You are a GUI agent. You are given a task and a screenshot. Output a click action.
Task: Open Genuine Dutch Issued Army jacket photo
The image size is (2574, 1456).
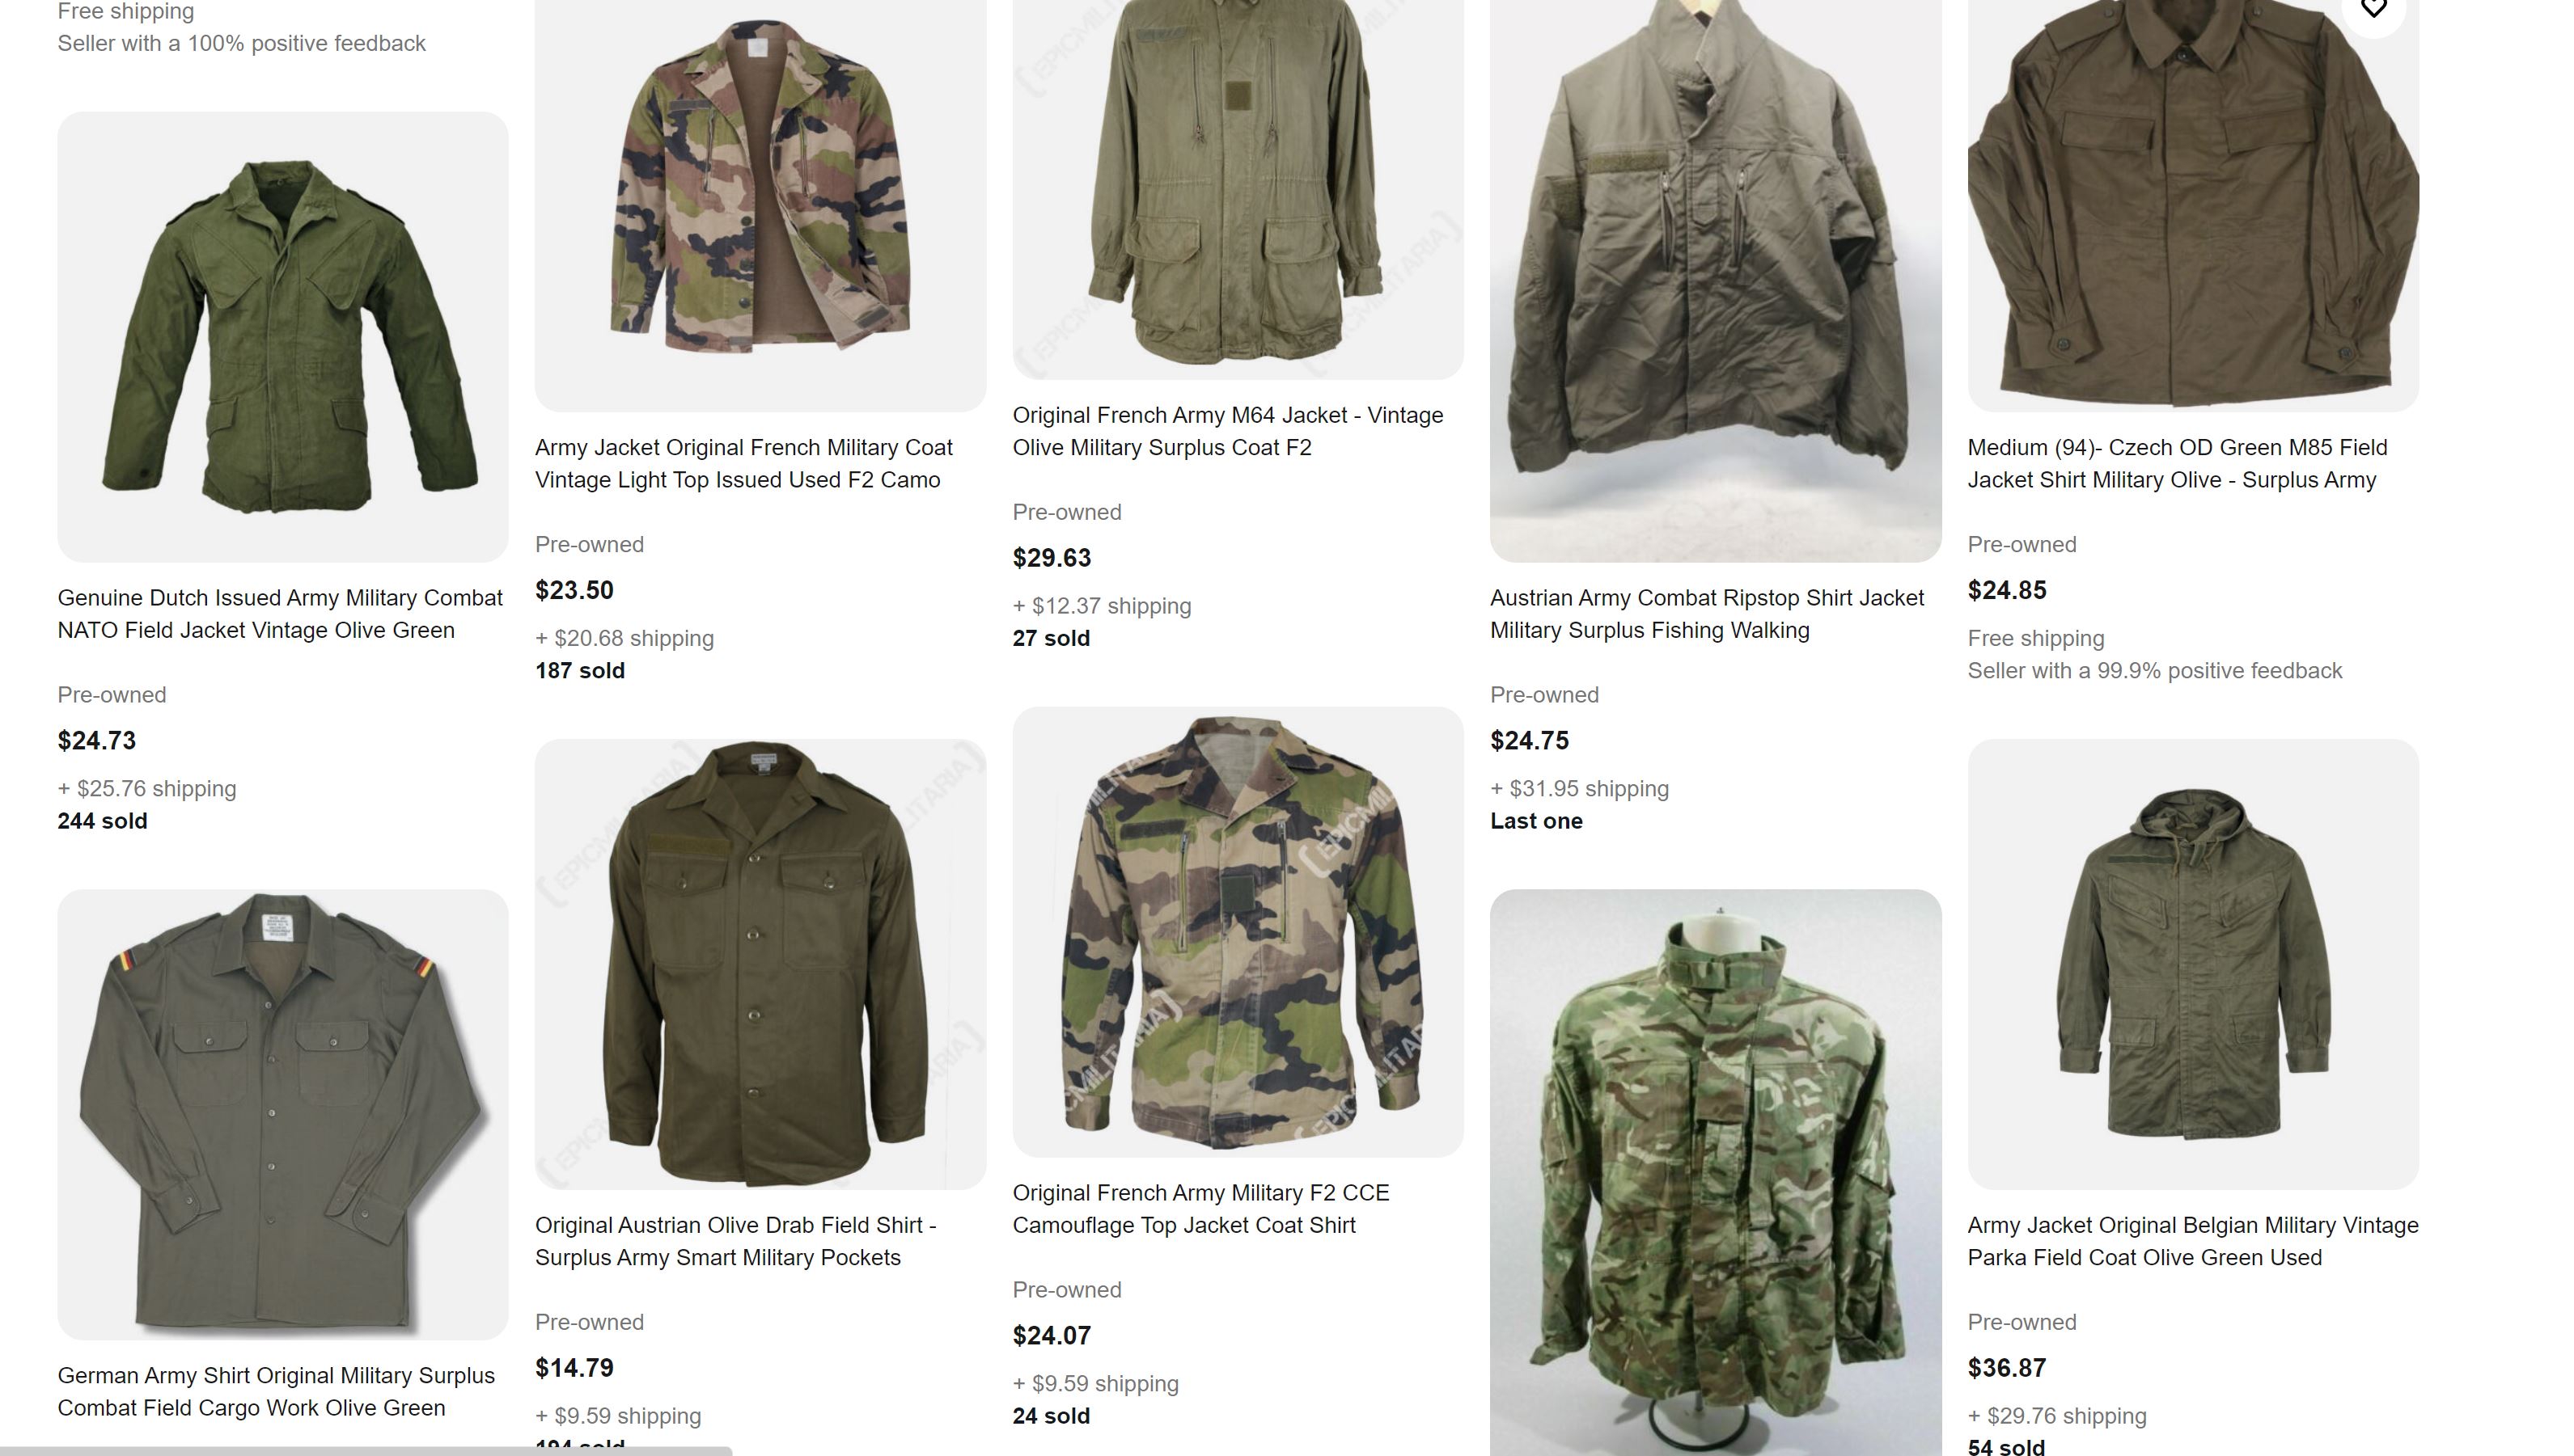282,336
